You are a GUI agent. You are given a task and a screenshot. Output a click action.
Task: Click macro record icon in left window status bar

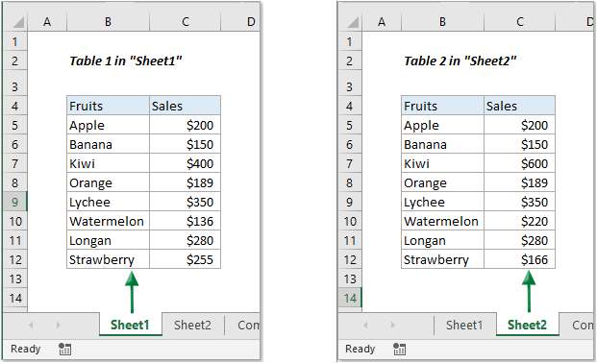(64, 349)
